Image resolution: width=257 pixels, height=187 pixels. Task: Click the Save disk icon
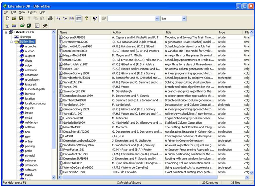(21, 19)
